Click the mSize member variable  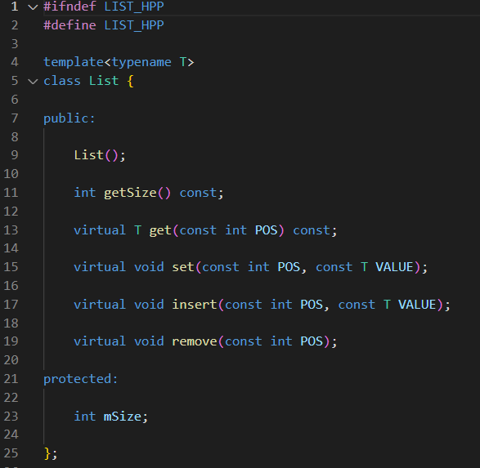123,417
